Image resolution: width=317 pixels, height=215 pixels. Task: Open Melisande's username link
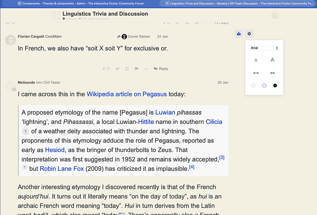click(x=26, y=82)
